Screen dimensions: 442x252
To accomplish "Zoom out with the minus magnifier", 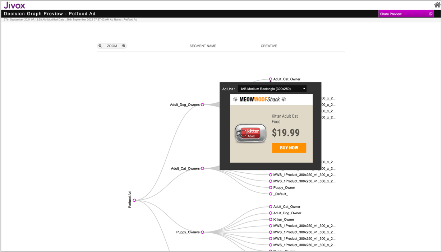I will [100, 46].
